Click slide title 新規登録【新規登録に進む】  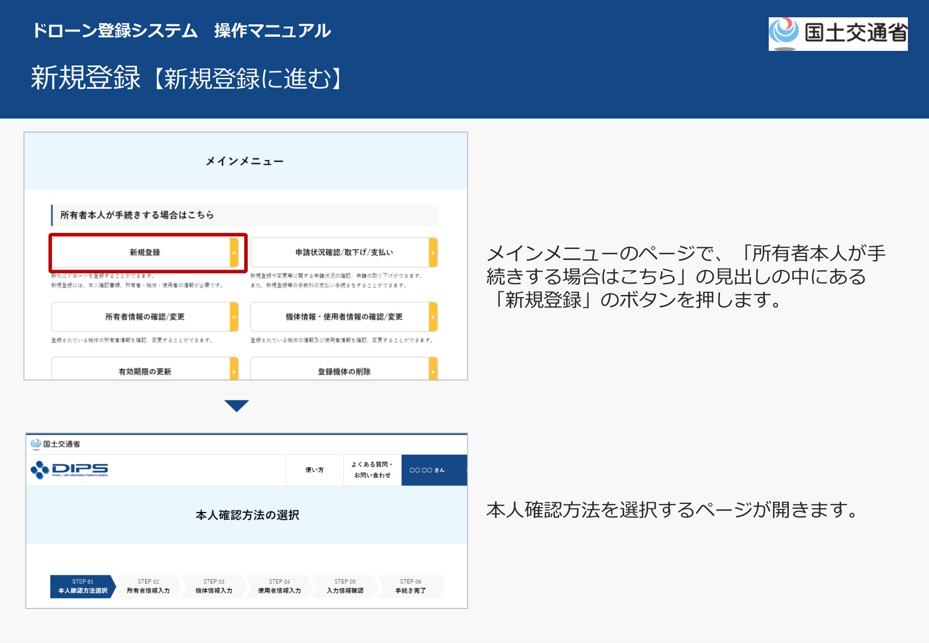coord(187,78)
